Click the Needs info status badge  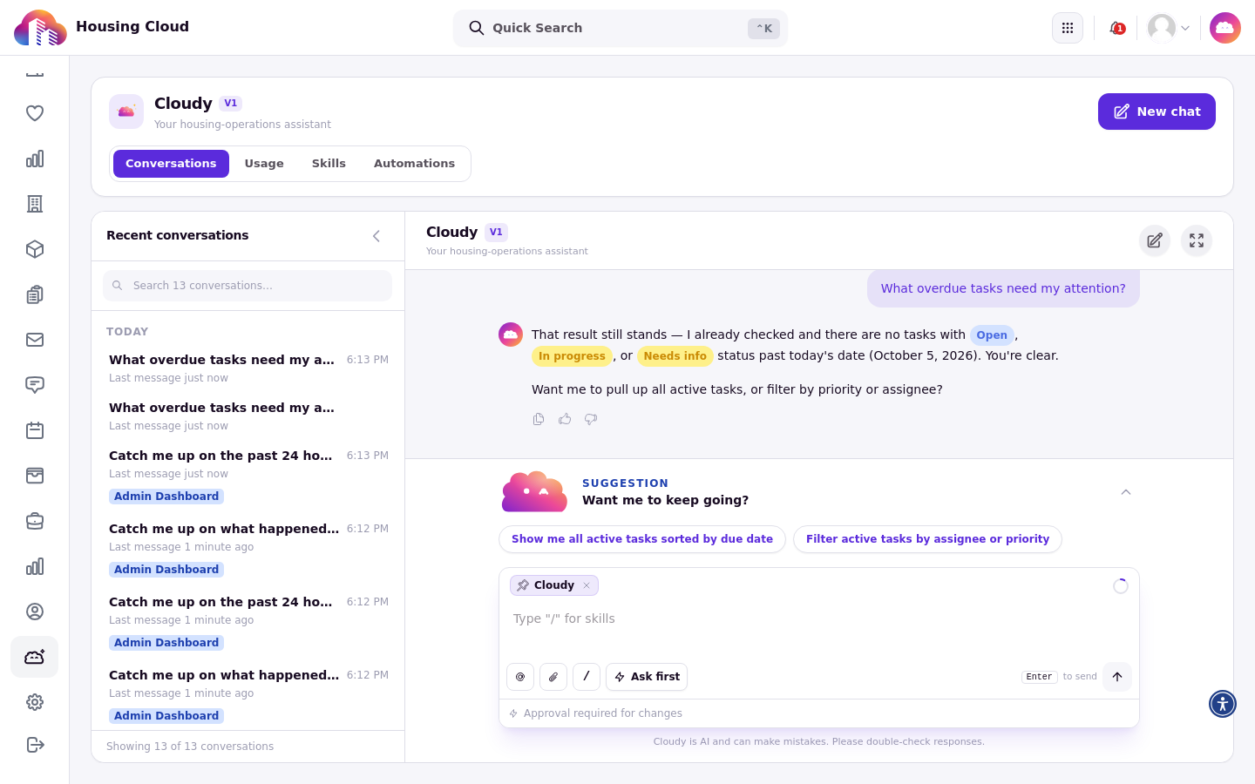point(675,356)
